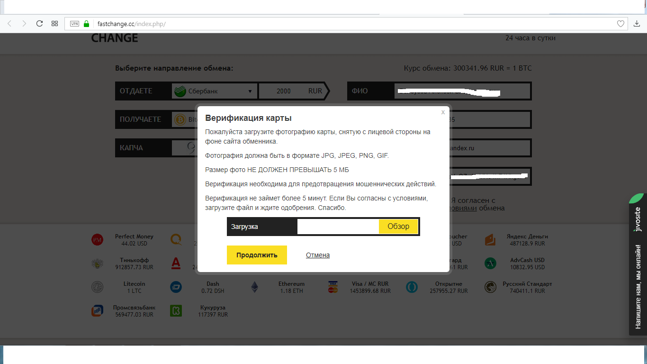
Task: Pick the Кукуруза currency icon
Action: click(x=176, y=311)
